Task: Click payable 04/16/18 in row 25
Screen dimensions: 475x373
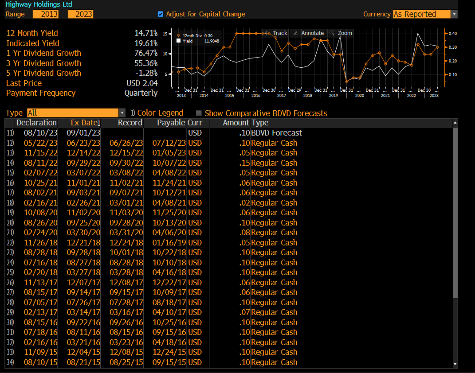Action: point(169,272)
